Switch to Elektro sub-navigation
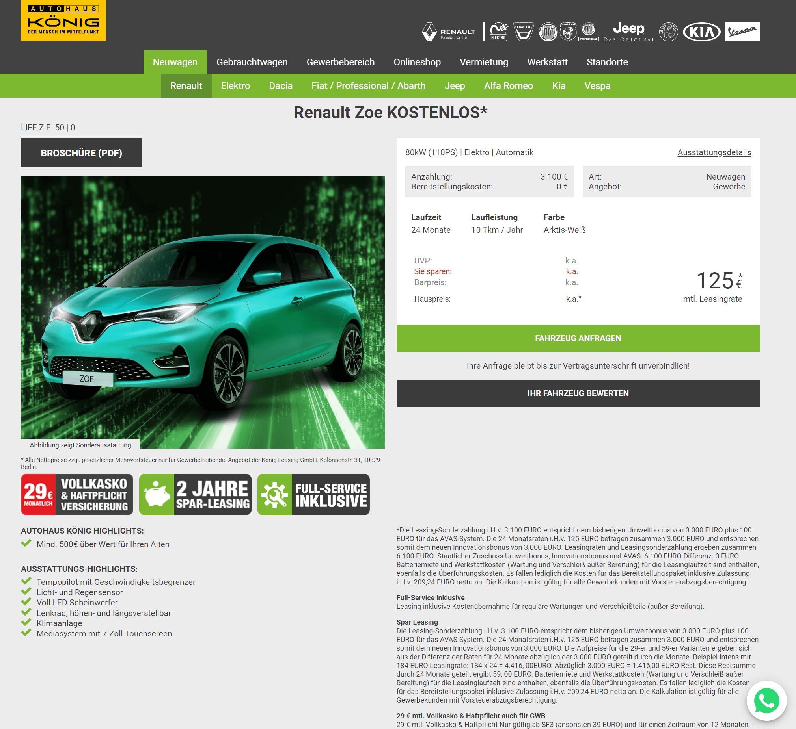This screenshot has height=729, width=796. coord(235,86)
